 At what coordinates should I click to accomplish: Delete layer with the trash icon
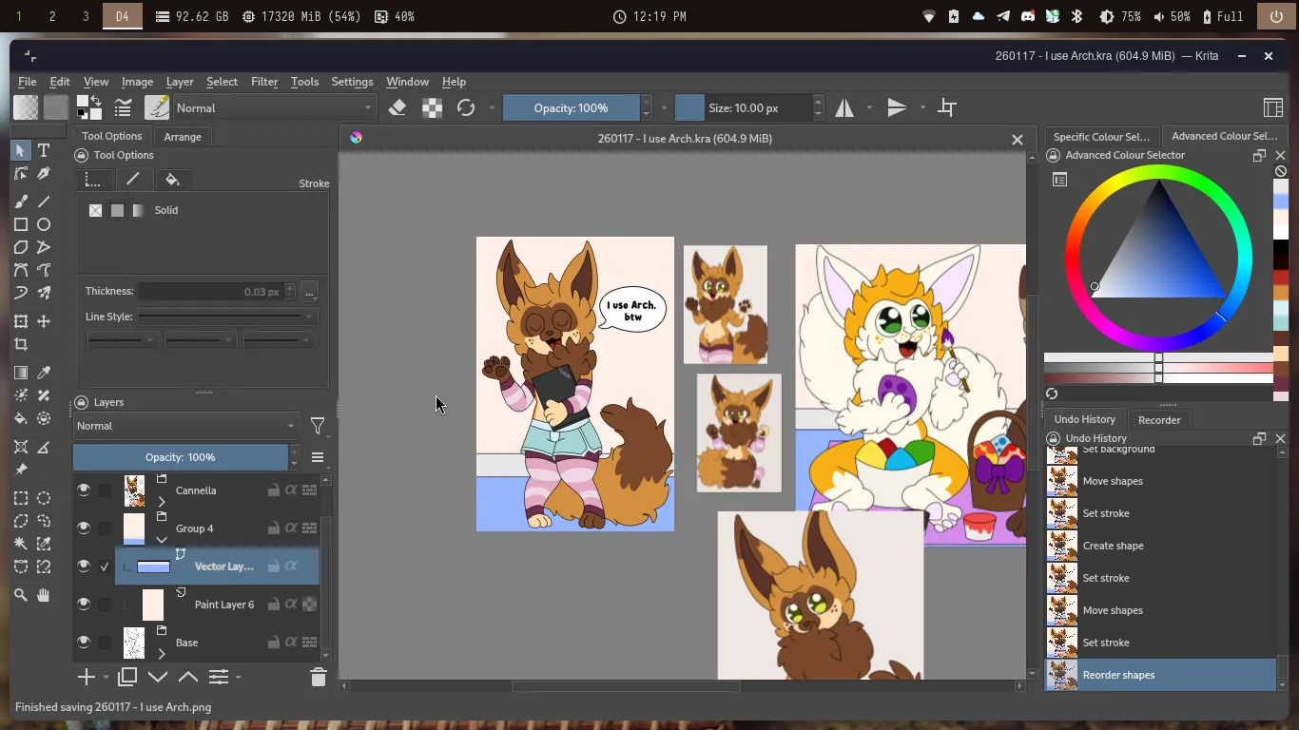[x=318, y=677]
